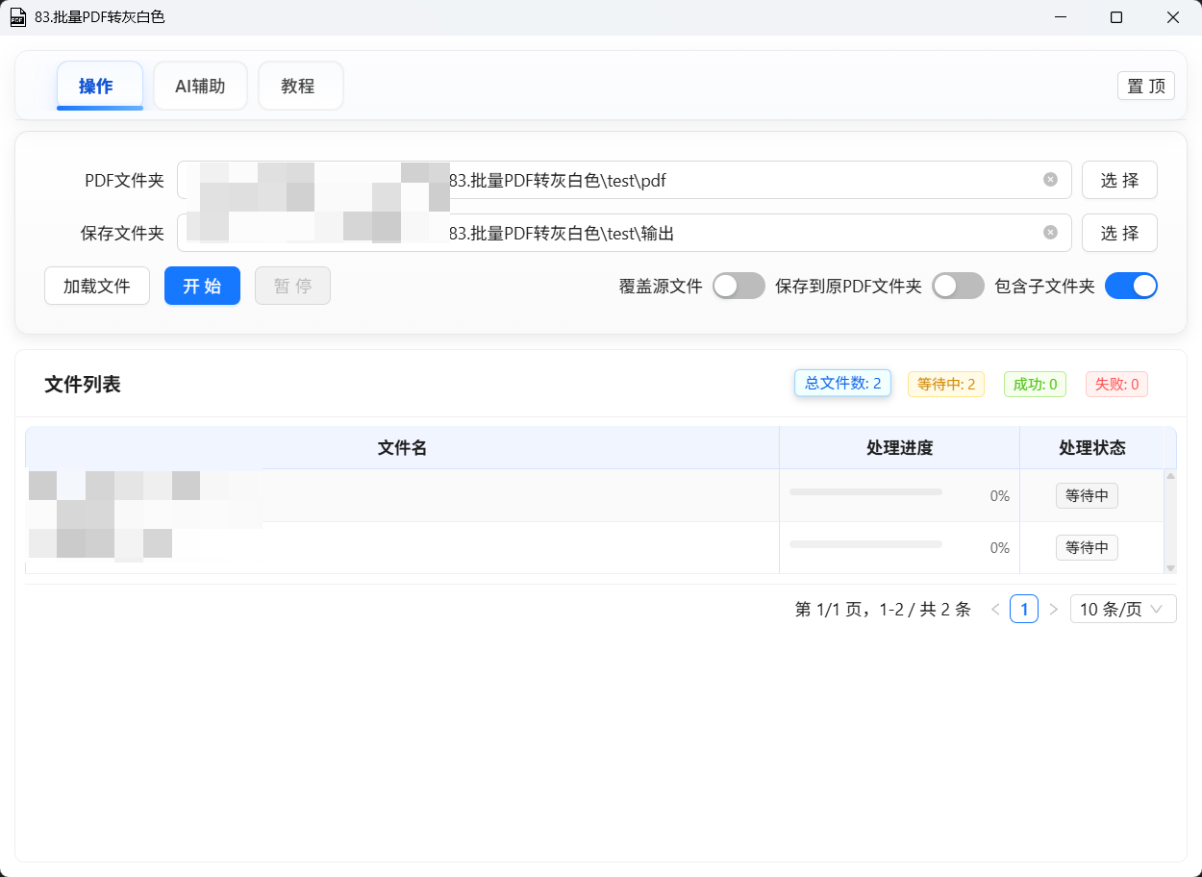1202x877 pixels.
Task: Click the 开始 start button
Action: pos(202,286)
